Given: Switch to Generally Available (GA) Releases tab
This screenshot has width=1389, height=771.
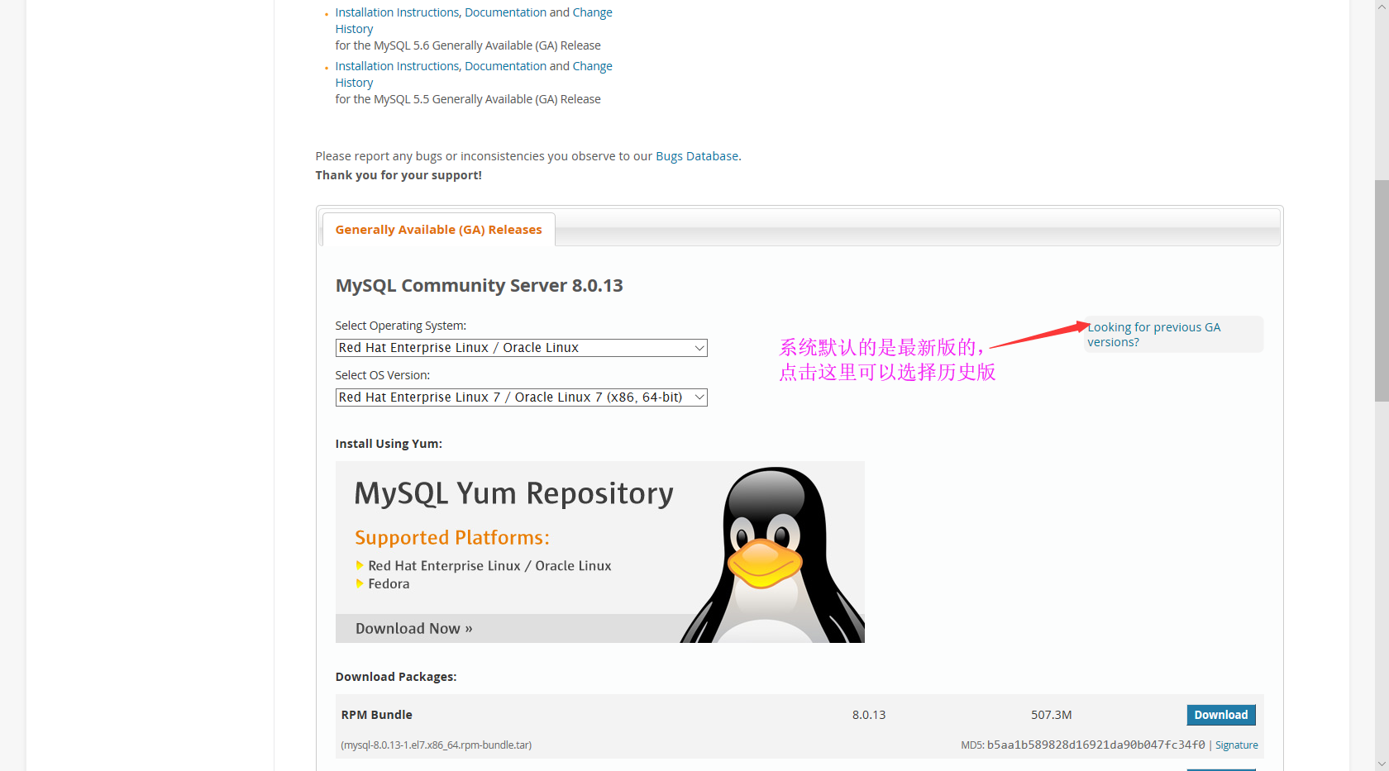Looking at the screenshot, I should pyautogui.click(x=438, y=230).
